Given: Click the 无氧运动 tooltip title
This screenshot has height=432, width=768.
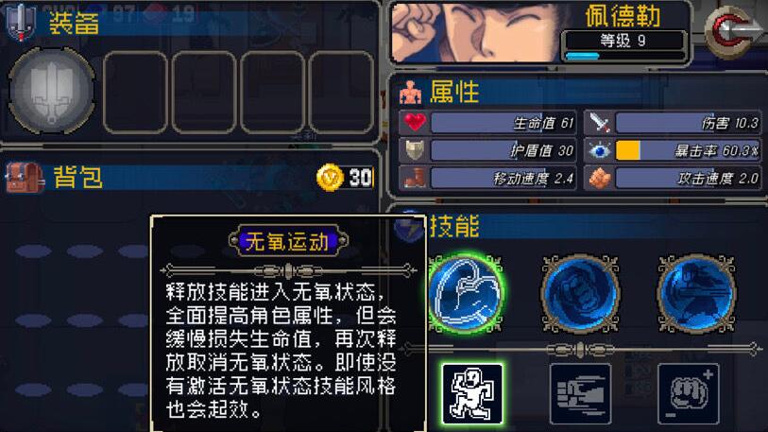Looking at the screenshot, I should coord(288,241).
